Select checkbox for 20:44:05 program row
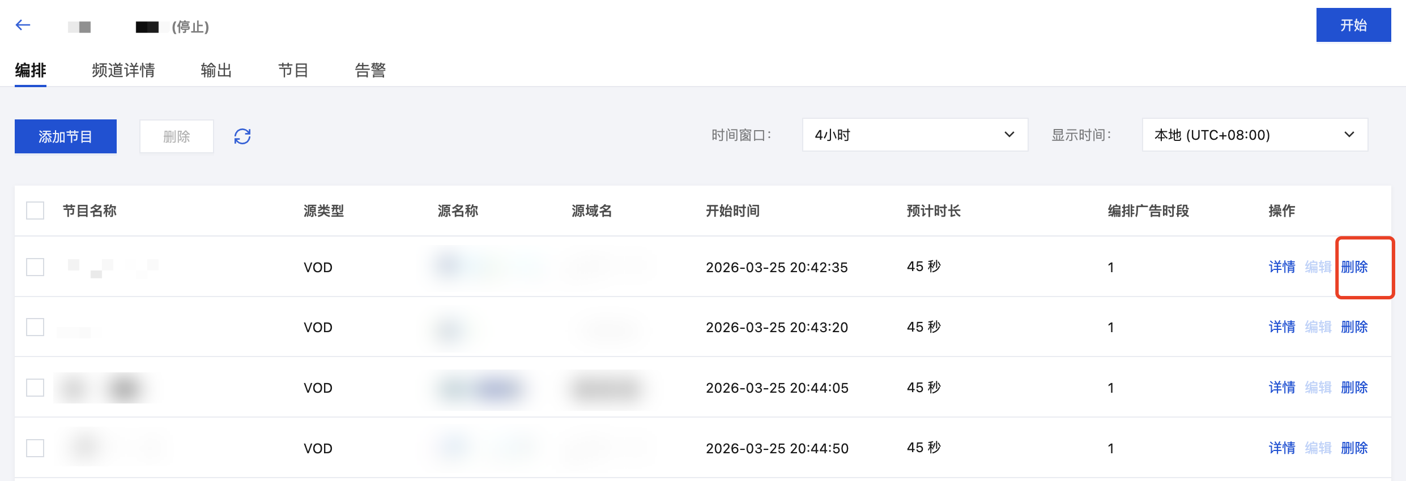Viewport: 1406px width, 481px height. click(x=35, y=388)
